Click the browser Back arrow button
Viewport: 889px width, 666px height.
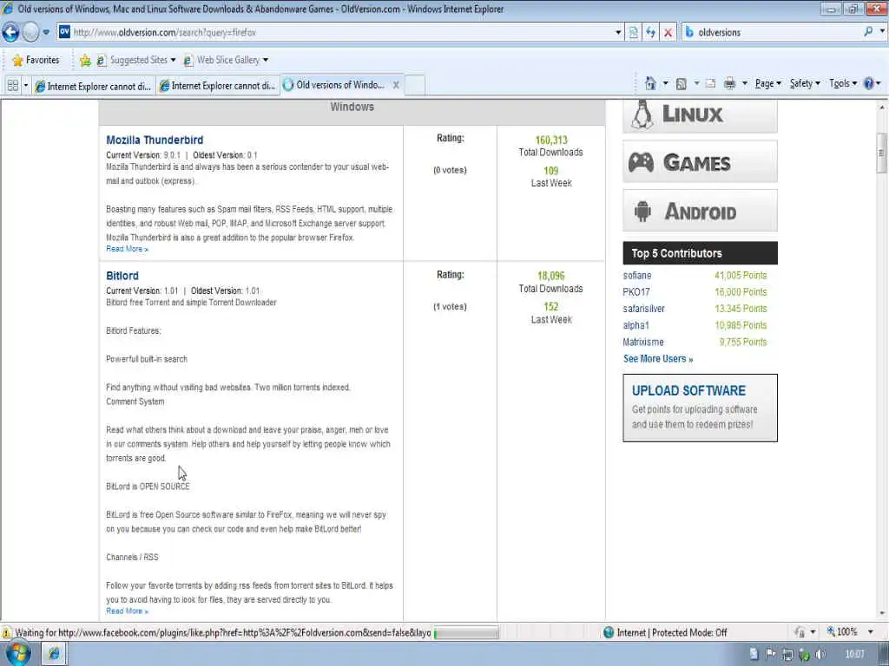(x=10, y=32)
